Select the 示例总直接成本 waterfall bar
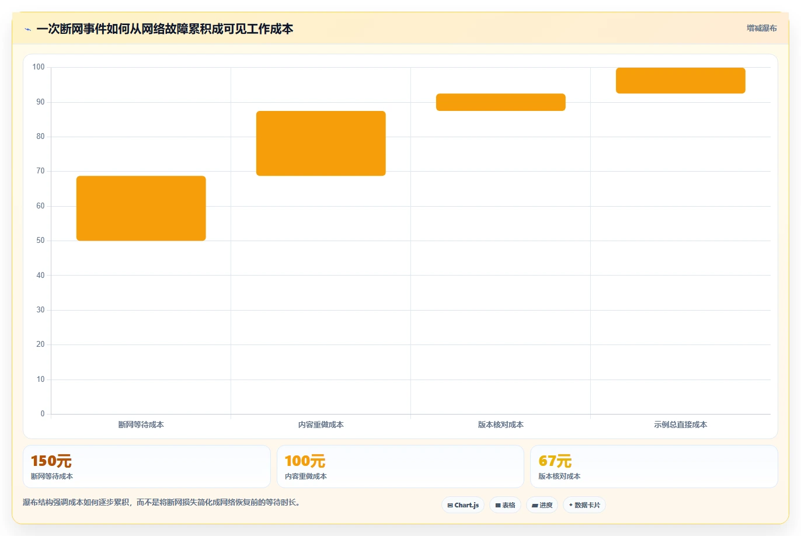Screen dimensions: 801x536 click(681, 81)
